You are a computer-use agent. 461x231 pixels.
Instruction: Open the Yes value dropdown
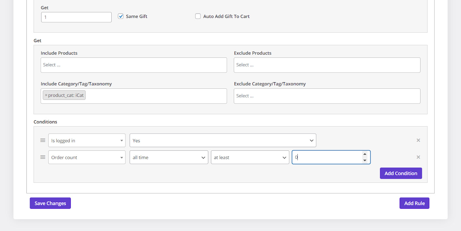pos(223,141)
